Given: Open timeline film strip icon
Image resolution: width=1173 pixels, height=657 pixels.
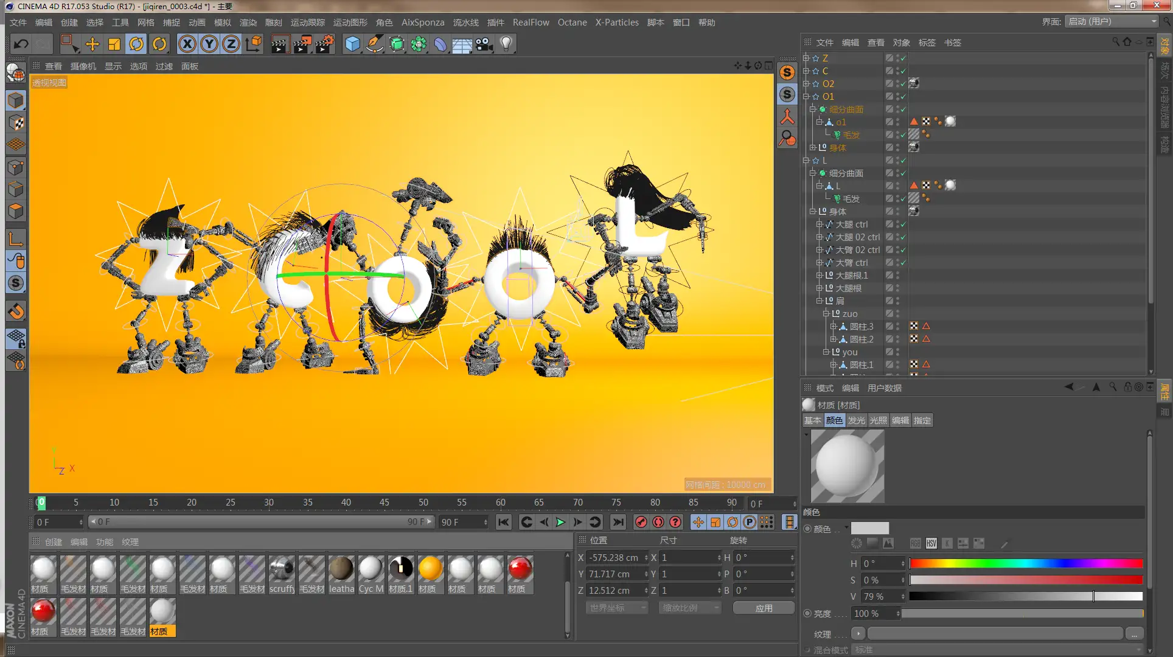Looking at the screenshot, I should tap(789, 522).
